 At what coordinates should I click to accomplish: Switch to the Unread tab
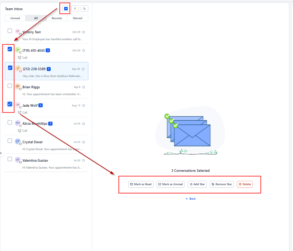click(x=15, y=18)
